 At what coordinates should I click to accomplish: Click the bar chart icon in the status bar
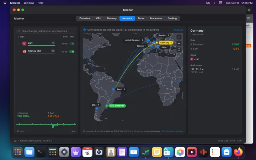click(x=15, y=140)
